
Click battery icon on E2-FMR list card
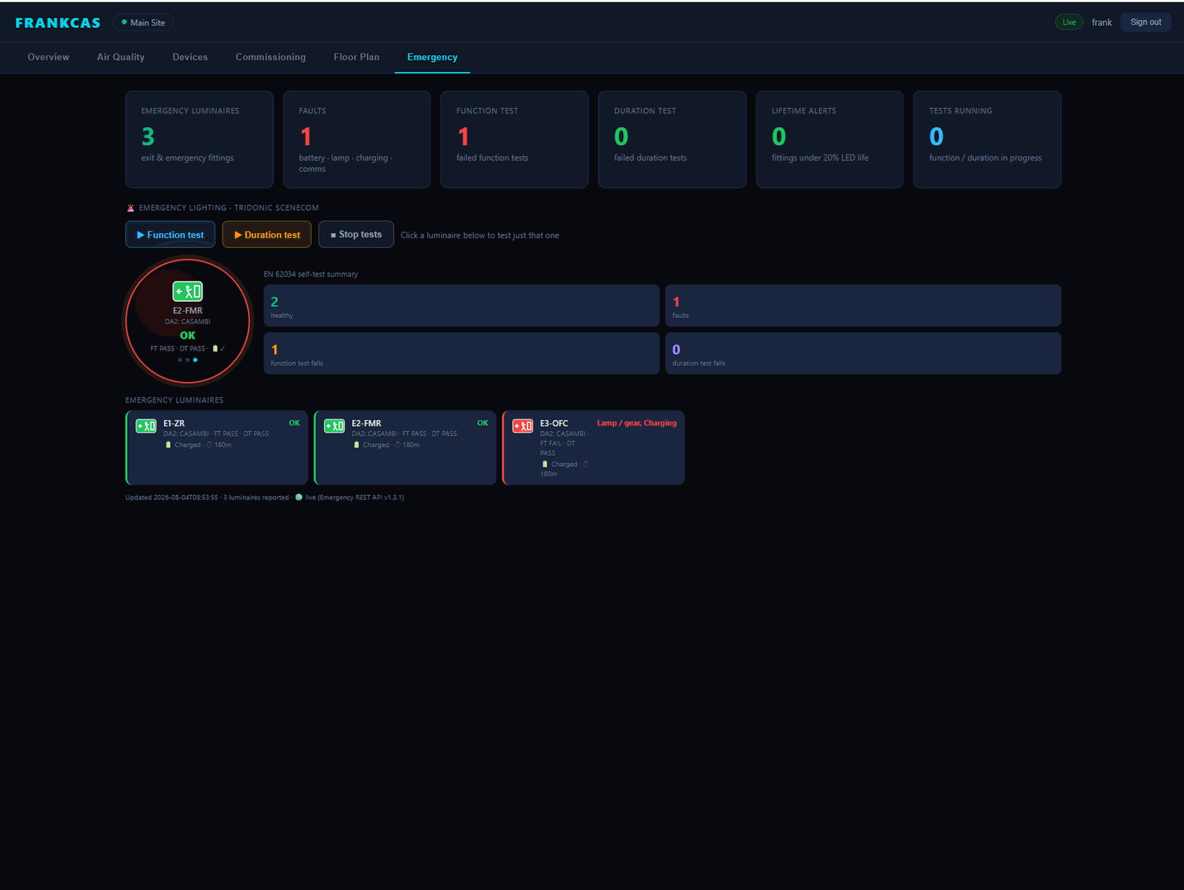357,445
